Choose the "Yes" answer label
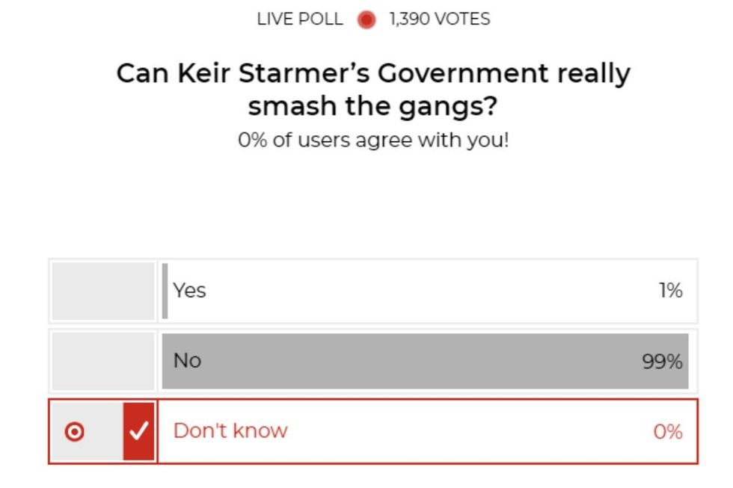The width and height of the screenshot is (733, 488). (189, 290)
